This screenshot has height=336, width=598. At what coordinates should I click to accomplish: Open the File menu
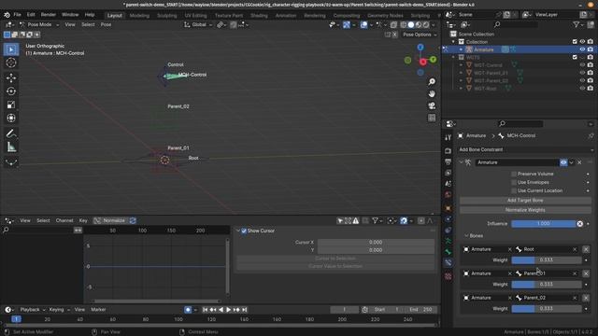point(17,15)
